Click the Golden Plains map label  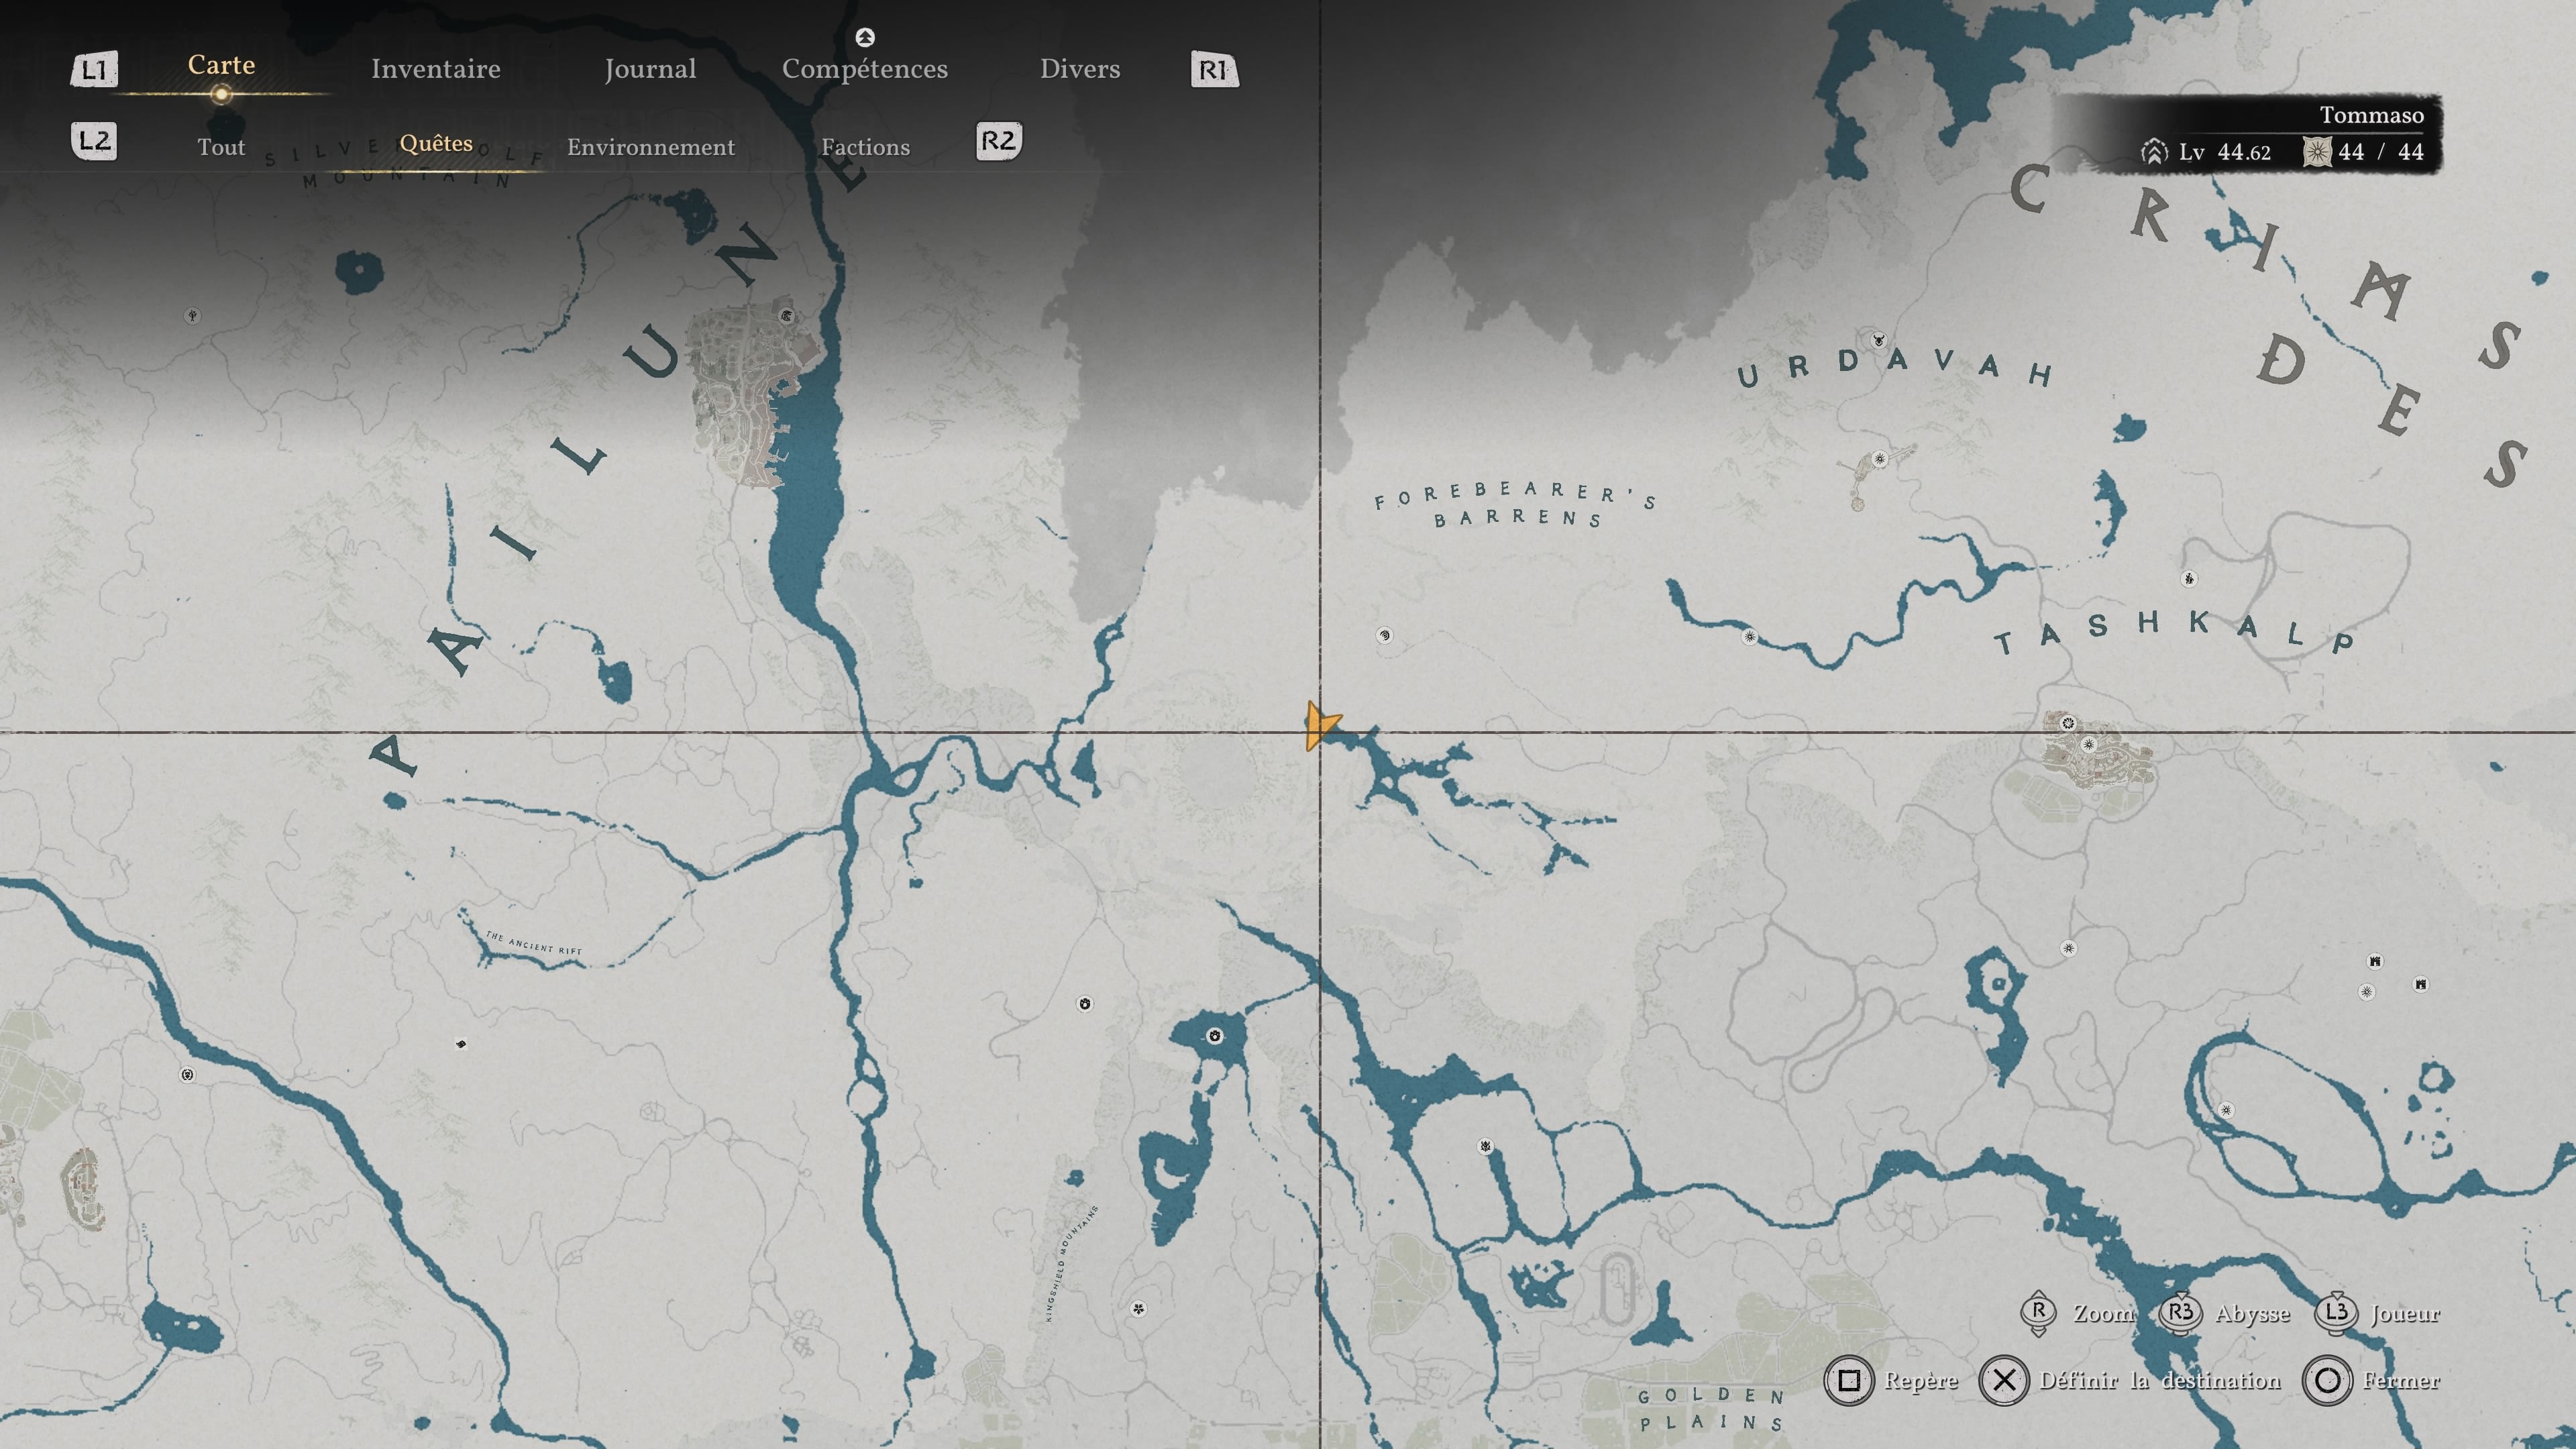[1711, 1409]
